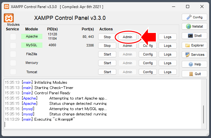The width and height of the screenshot is (211, 138).
Task: Launch the Shell terminal button
Action: (x=194, y=36)
